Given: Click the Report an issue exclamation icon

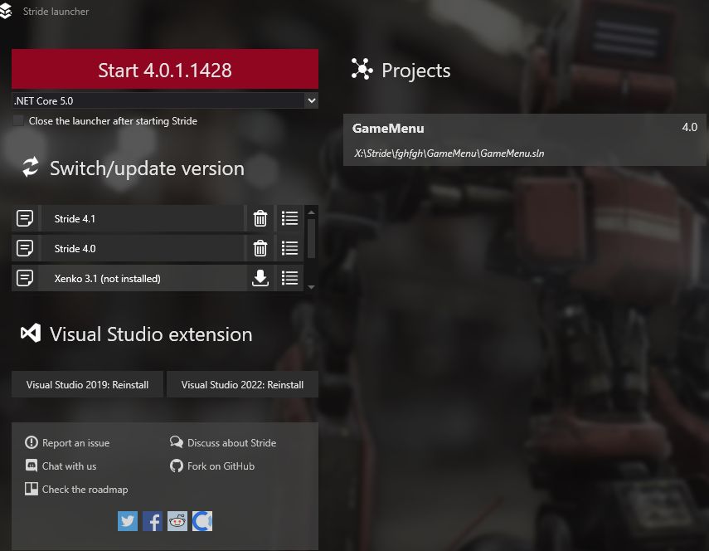Looking at the screenshot, I should click(x=32, y=442).
